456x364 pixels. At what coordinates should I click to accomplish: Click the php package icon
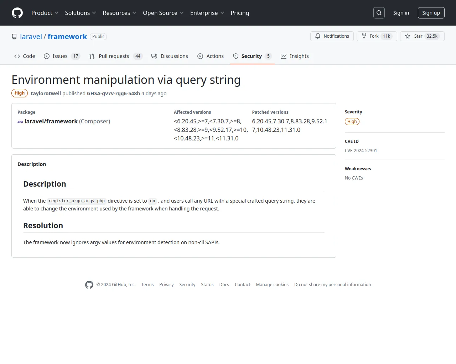(20, 122)
